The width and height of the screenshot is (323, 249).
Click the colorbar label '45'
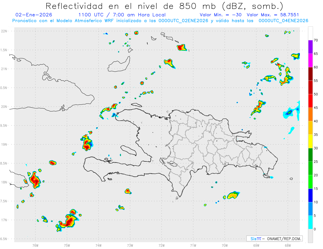pyautogui.click(x=316, y=108)
